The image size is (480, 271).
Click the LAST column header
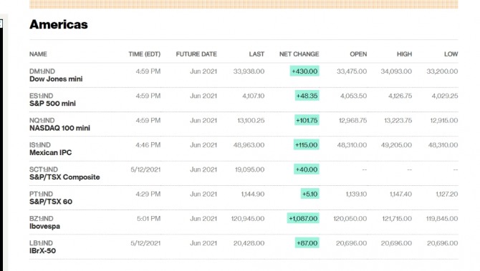256,54
